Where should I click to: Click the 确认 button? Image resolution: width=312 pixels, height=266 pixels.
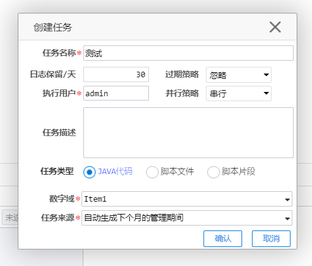click(223, 238)
